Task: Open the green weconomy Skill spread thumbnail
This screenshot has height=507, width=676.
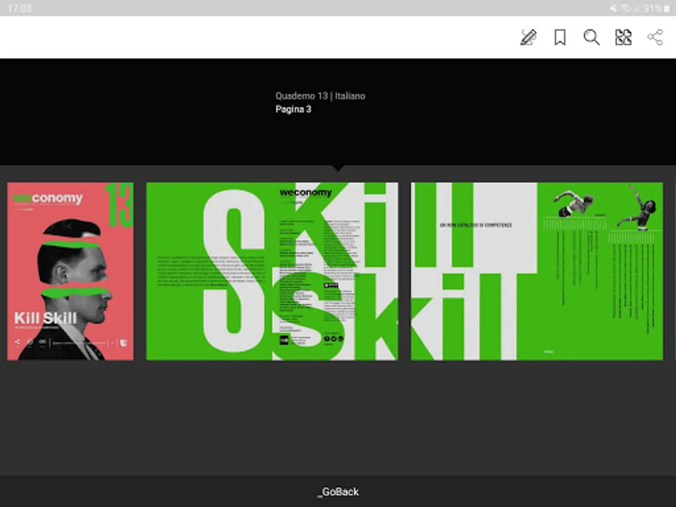Action: (x=272, y=271)
